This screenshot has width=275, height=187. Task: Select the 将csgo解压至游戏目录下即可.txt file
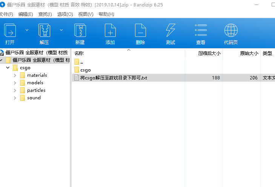(114, 78)
